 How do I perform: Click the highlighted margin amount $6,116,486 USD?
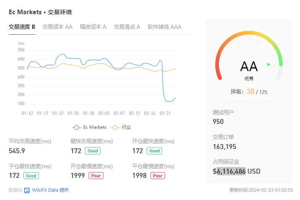236,171
